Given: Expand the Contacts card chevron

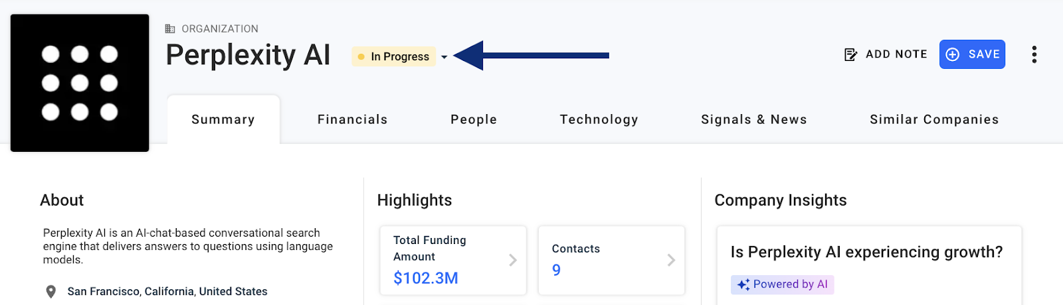Looking at the screenshot, I should click(671, 260).
